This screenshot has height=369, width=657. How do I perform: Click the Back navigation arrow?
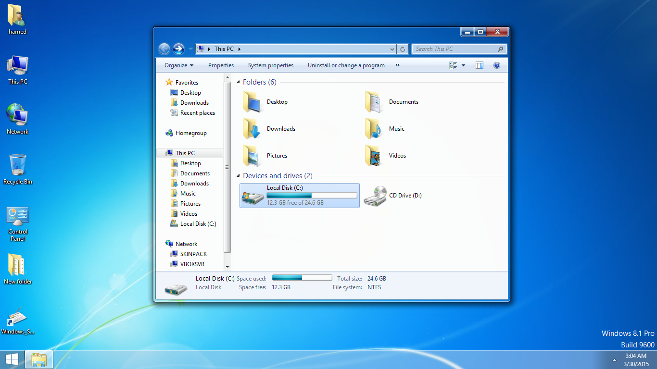pos(164,49)
